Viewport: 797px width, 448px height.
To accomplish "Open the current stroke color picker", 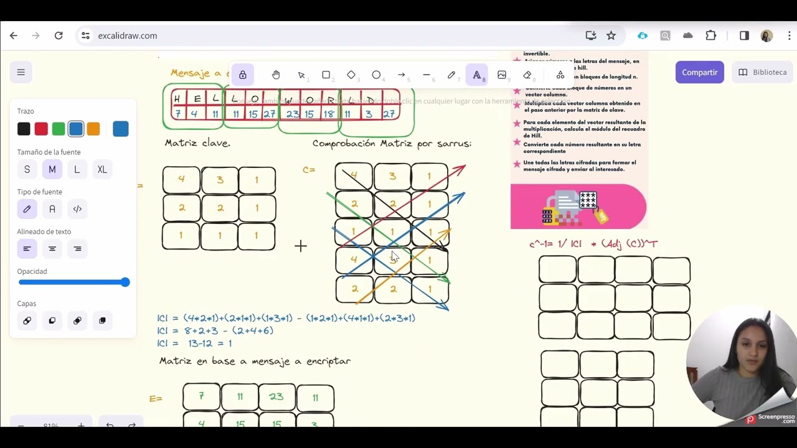I will [121, 129].
